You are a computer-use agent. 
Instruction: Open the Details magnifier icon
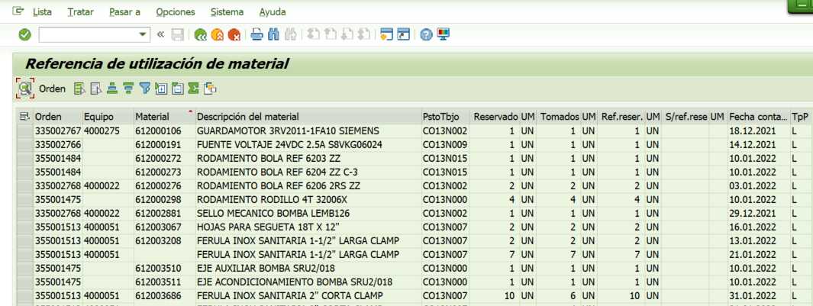click(25, 89)
